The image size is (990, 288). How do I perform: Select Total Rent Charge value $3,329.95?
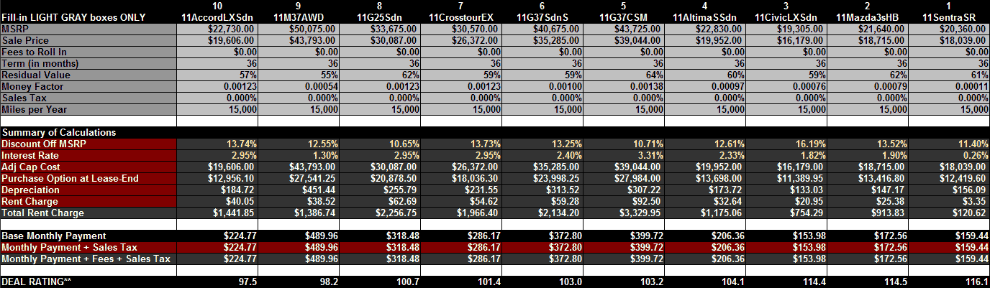pyautogui.click(x=625, y=213)
